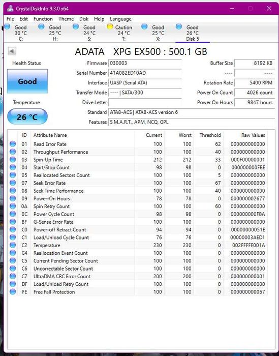Image resolution: width=279 pixels, height=356 pixels.
Task: Click raw value 002FFFFF001A in Temperature row
Action: pyautogui.click(x=249, y=245)
